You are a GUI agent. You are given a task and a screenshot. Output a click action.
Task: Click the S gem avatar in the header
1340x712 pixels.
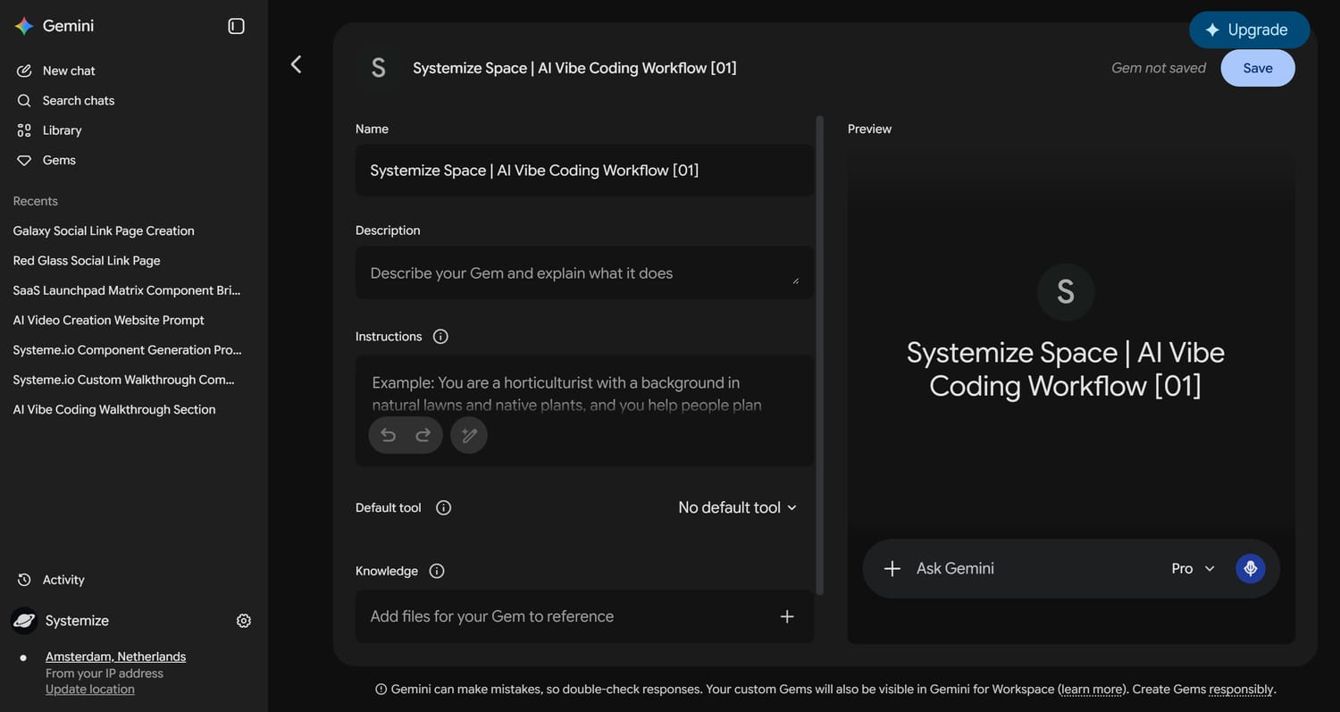pyautogui.click(x=378, y=68)
